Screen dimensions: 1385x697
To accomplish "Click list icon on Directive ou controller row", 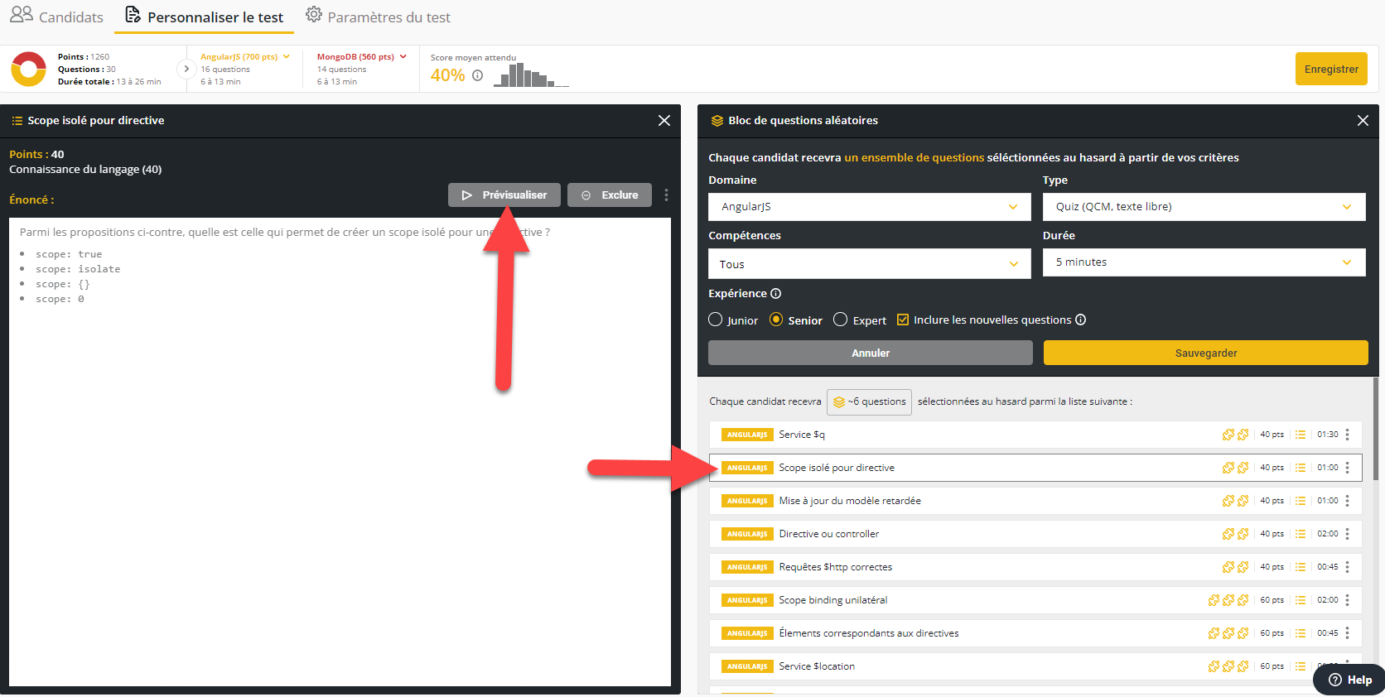I will tap(1301, 534).
